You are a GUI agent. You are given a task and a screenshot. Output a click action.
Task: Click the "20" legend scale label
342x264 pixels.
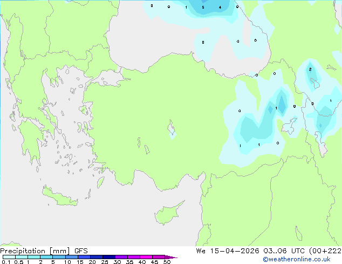(92, 262)
